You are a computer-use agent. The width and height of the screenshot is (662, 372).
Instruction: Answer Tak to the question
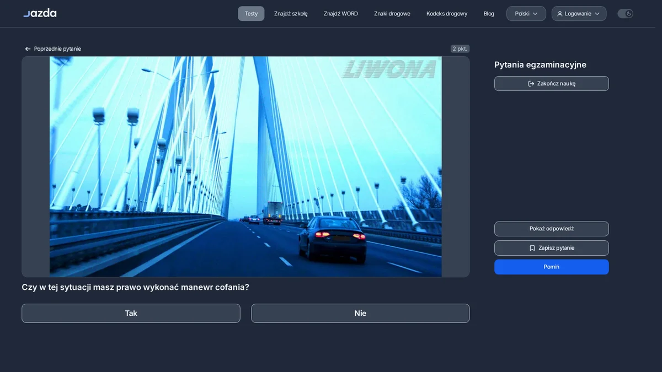131,313
